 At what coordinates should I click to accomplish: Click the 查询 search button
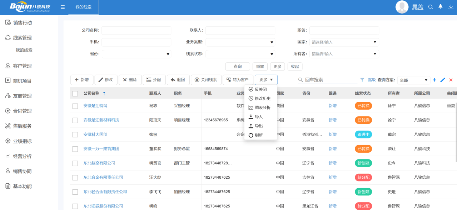pos(237,66)
